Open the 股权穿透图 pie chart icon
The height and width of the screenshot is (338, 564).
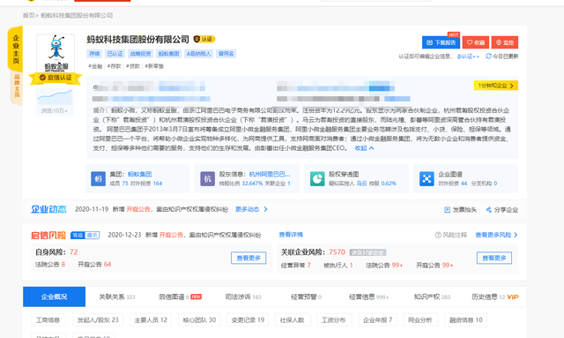click(317, 179)
